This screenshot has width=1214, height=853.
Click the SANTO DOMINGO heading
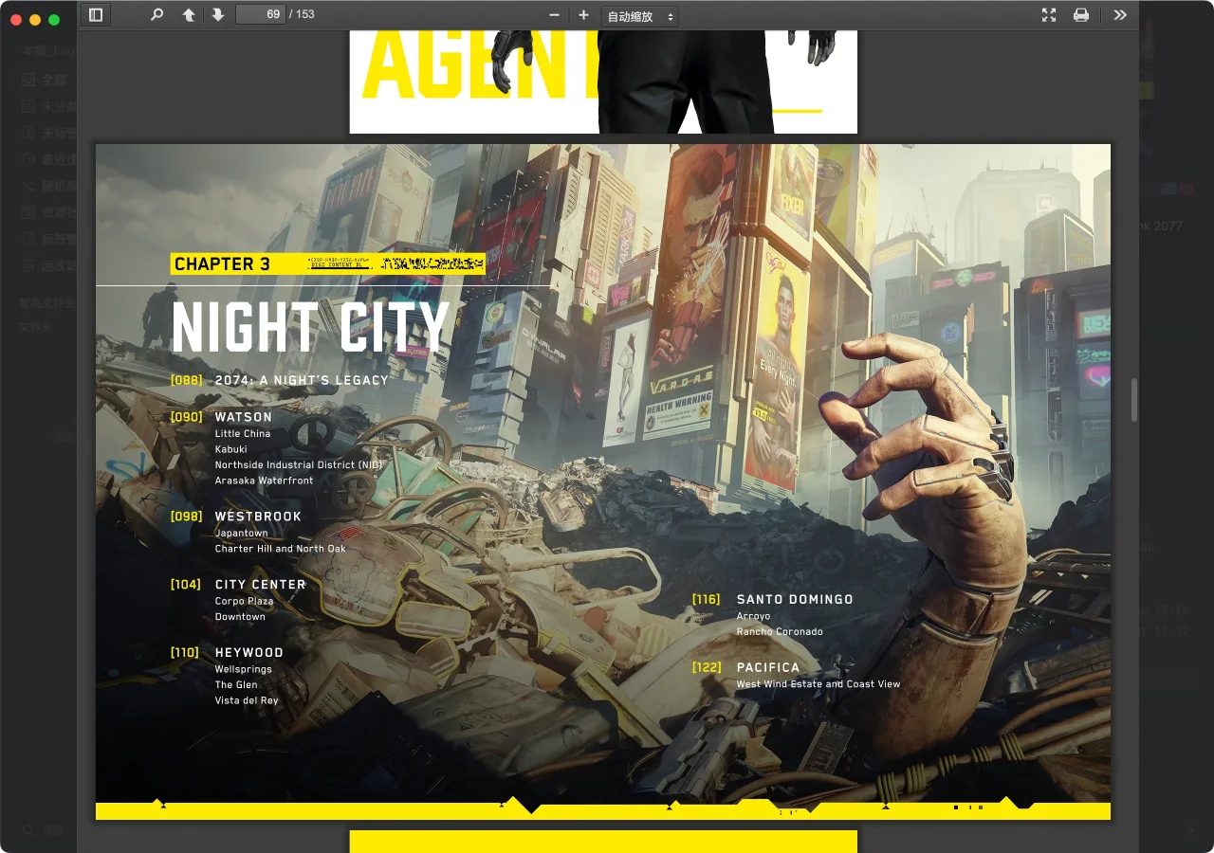[795, 600]
